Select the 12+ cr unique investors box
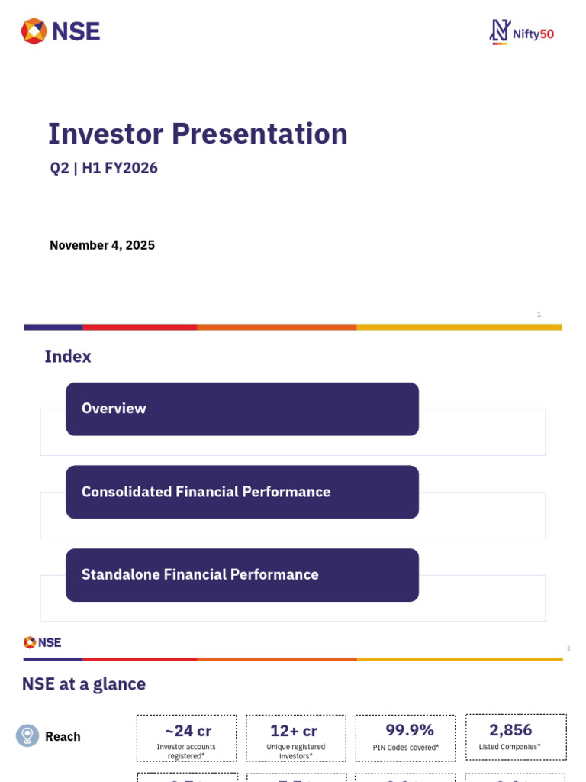Viewport: 586px width, 782px height. click(296, 738)
